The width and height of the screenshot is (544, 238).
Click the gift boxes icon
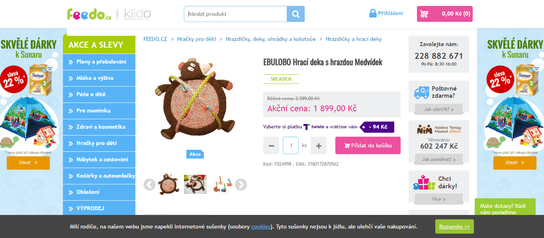pos(424,182)
